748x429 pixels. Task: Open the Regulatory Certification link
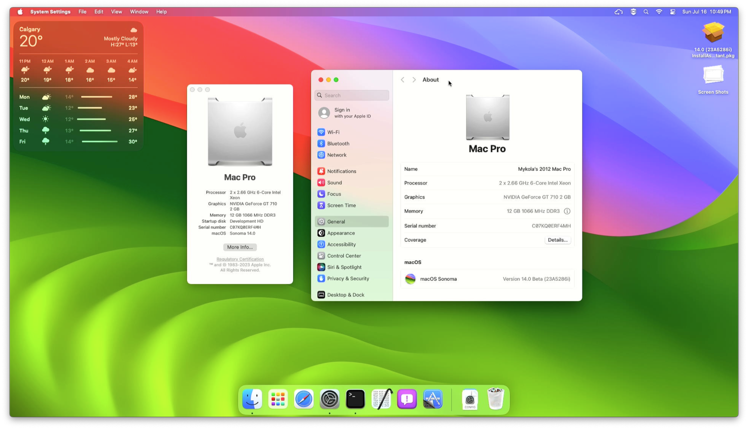pos(240,259)
